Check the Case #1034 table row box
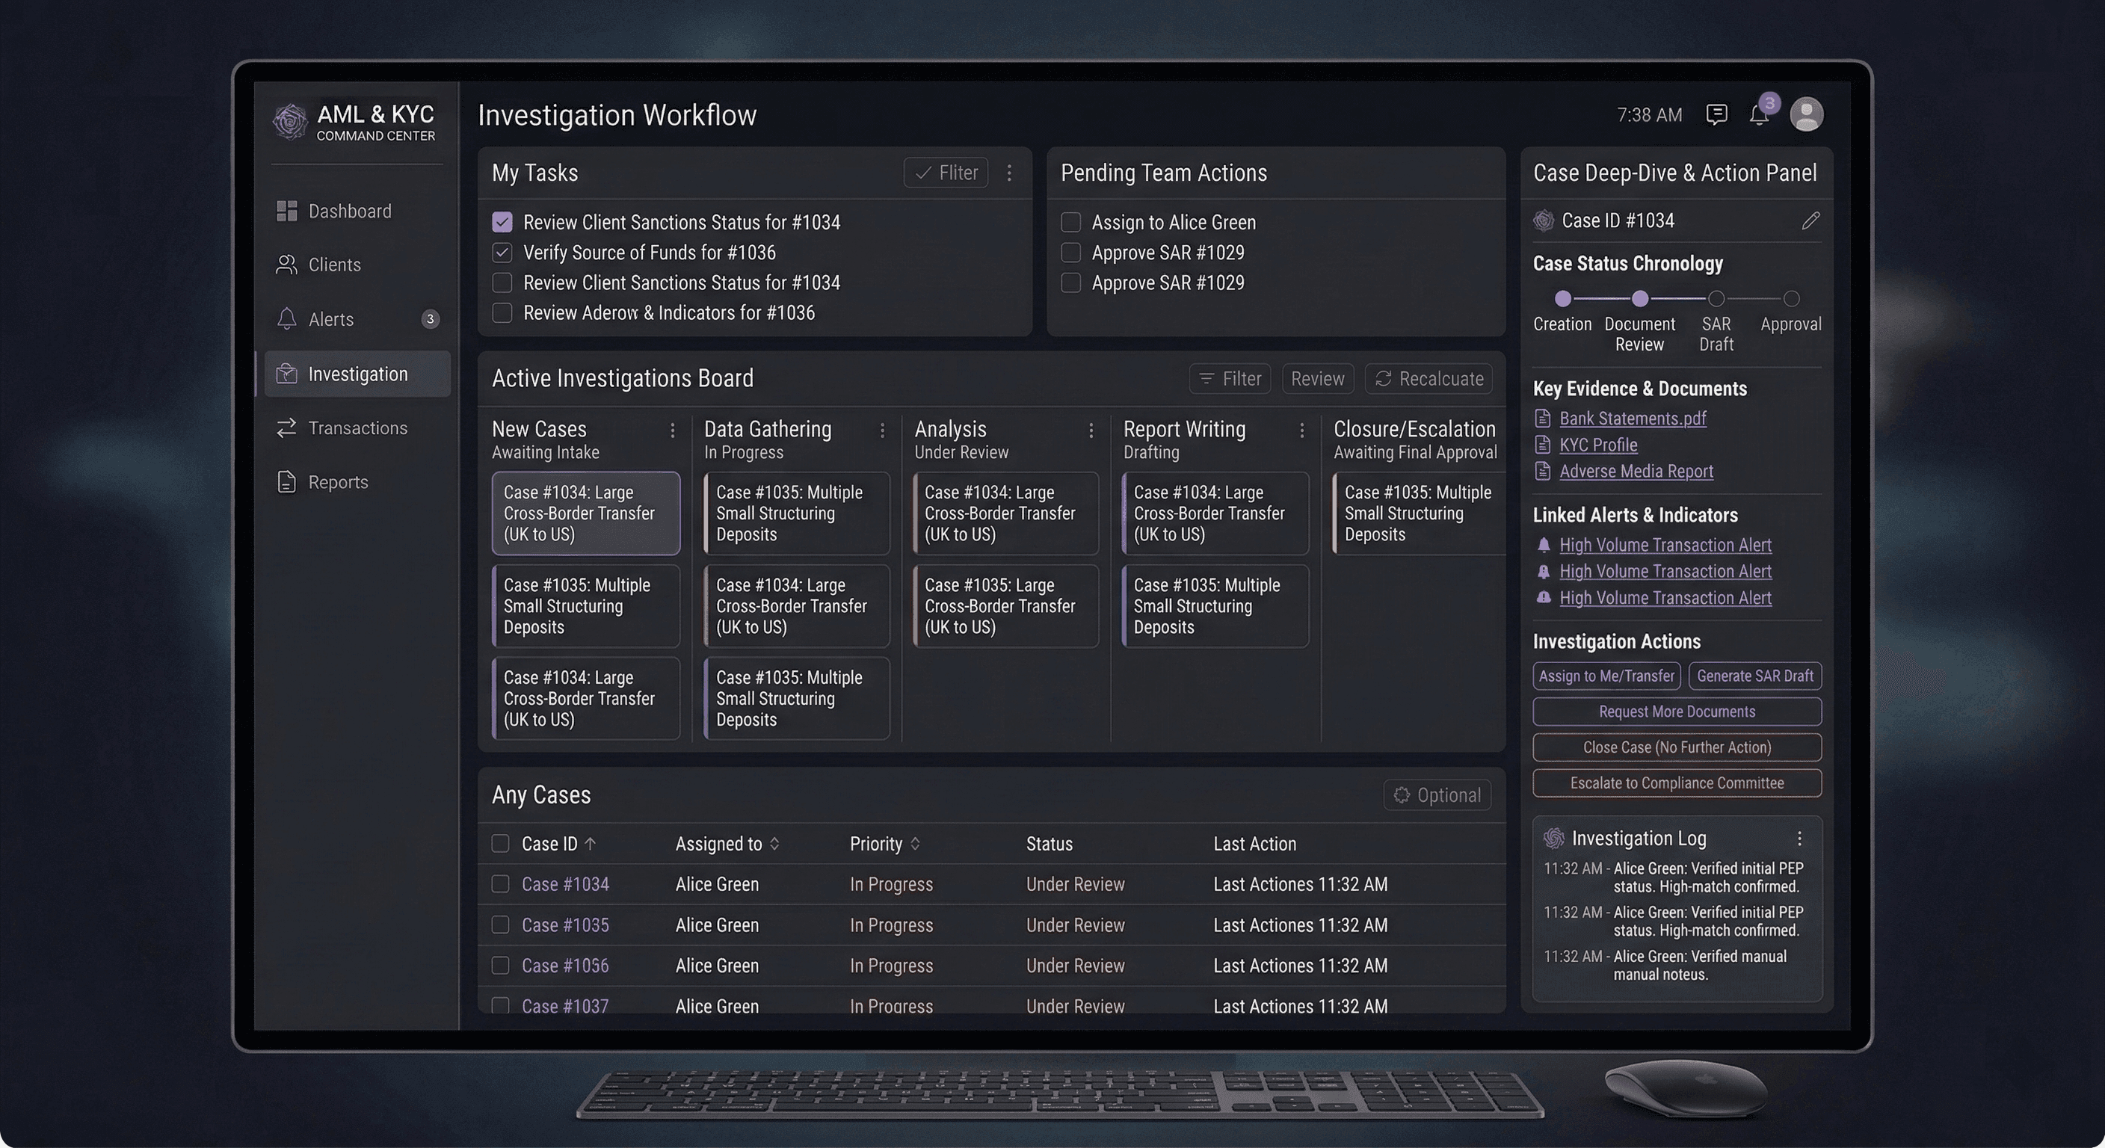 point(500,884)
